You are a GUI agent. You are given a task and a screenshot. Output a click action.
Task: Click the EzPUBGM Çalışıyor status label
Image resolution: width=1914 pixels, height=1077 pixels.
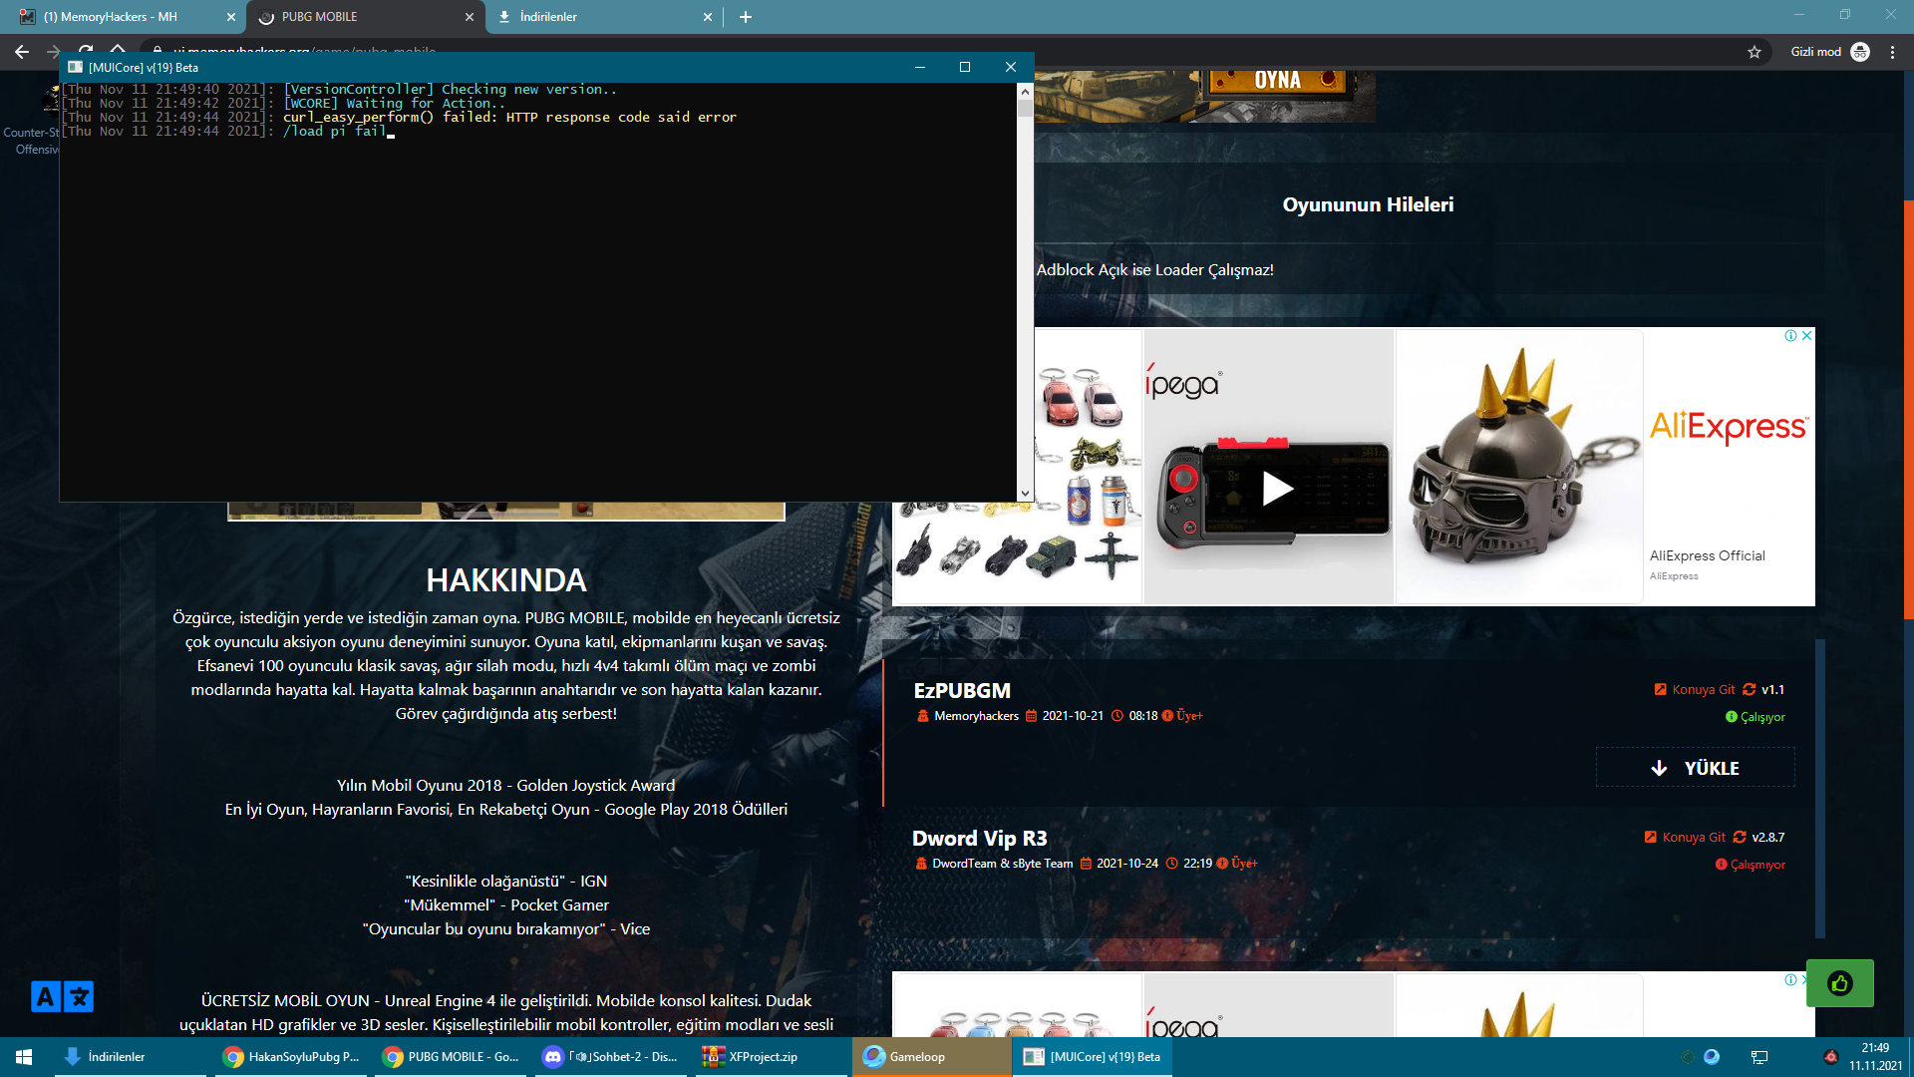point(1755,717)
